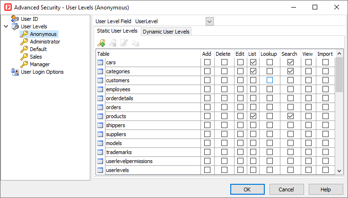Disable Search permission for products table

(x=290, y=116)
